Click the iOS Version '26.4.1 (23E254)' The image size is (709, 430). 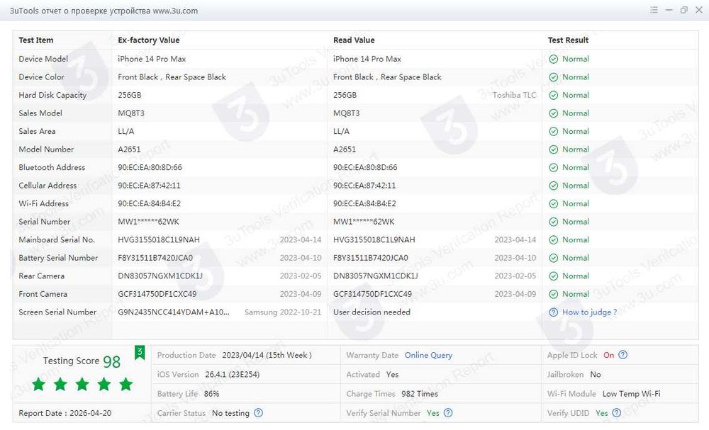point(232,375)
